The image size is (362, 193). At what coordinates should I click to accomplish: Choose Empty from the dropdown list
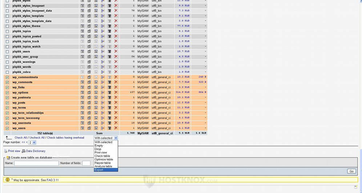106,145
